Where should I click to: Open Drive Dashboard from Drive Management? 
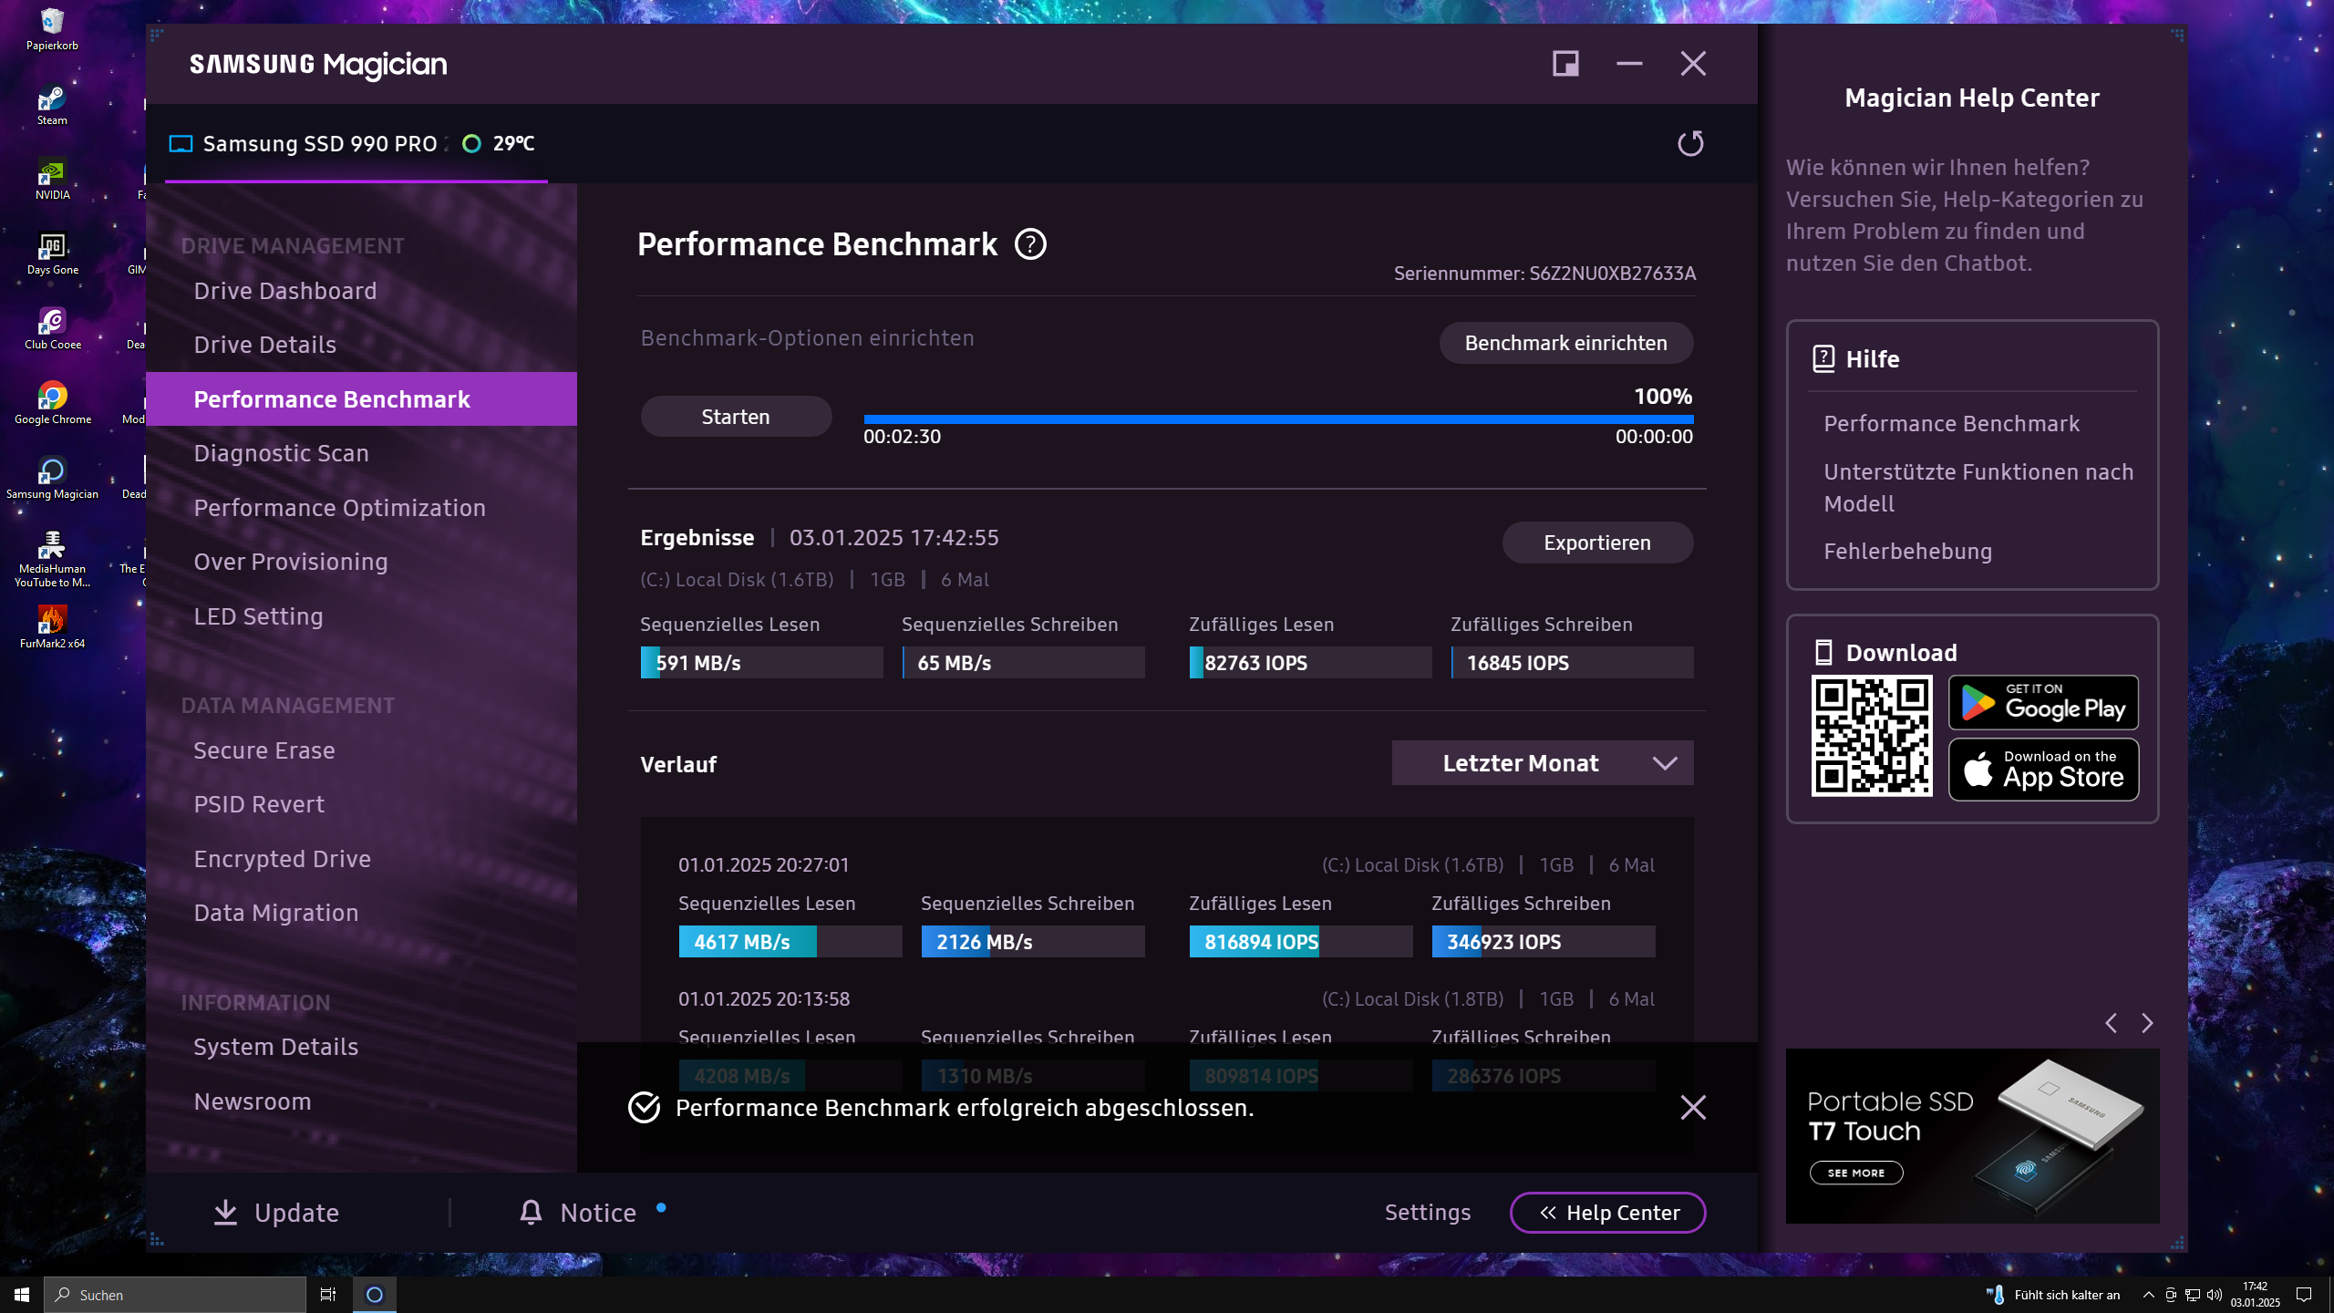285,290
